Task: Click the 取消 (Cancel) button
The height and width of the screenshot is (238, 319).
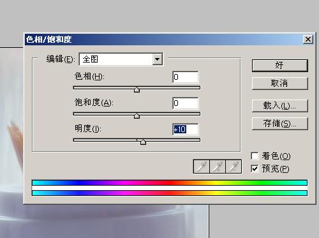Action: click(280, 83)
